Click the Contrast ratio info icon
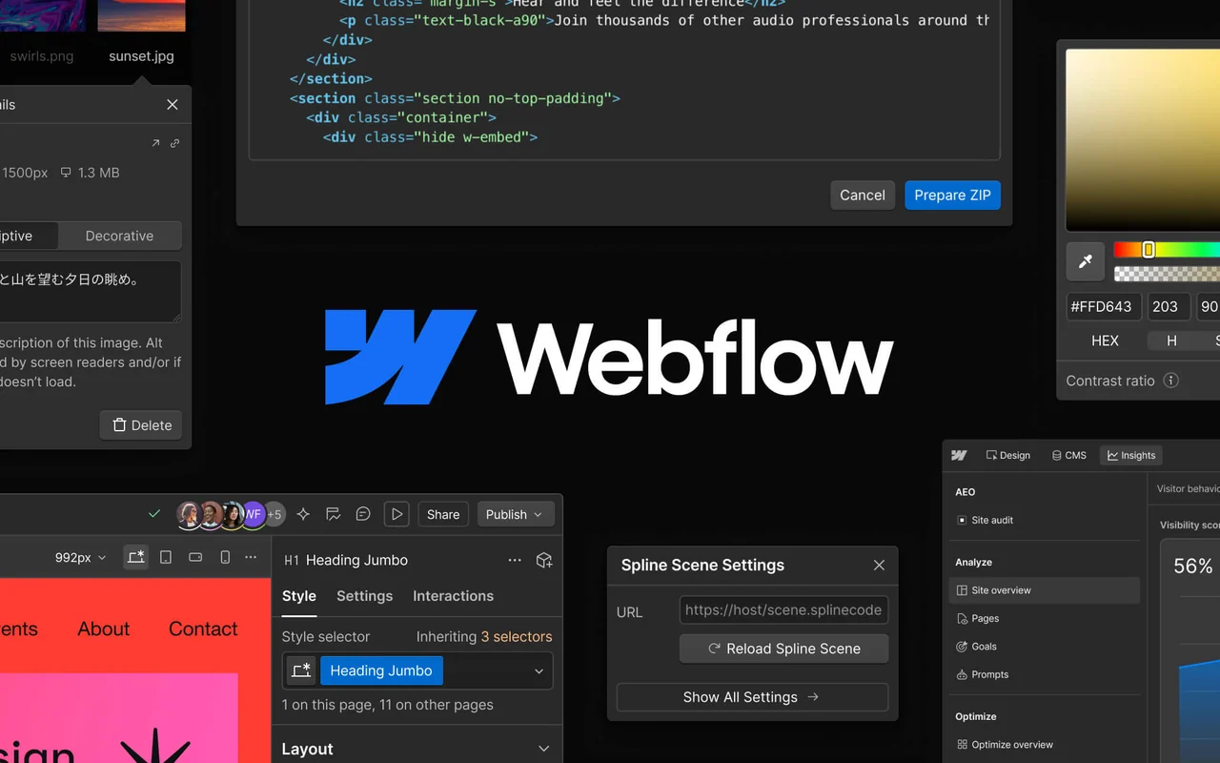Image resolution: width=1220 pixels, height=763 pixels. pos(1171,381)
